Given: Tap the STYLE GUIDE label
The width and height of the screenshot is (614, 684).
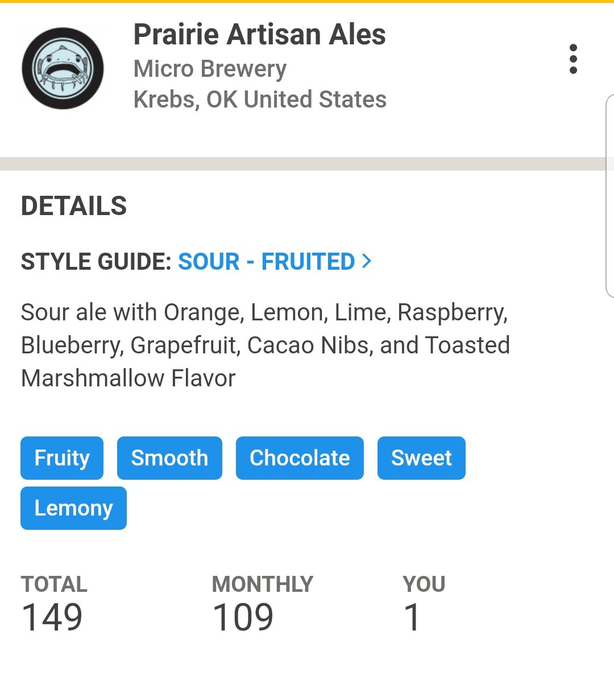Looking at the screenshot, I should [96, 262].
